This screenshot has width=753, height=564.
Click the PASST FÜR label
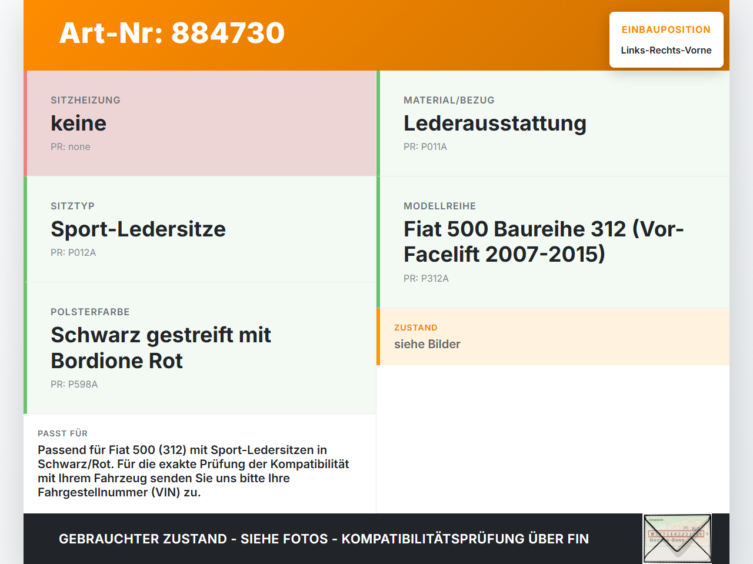[x=62, y=433]
